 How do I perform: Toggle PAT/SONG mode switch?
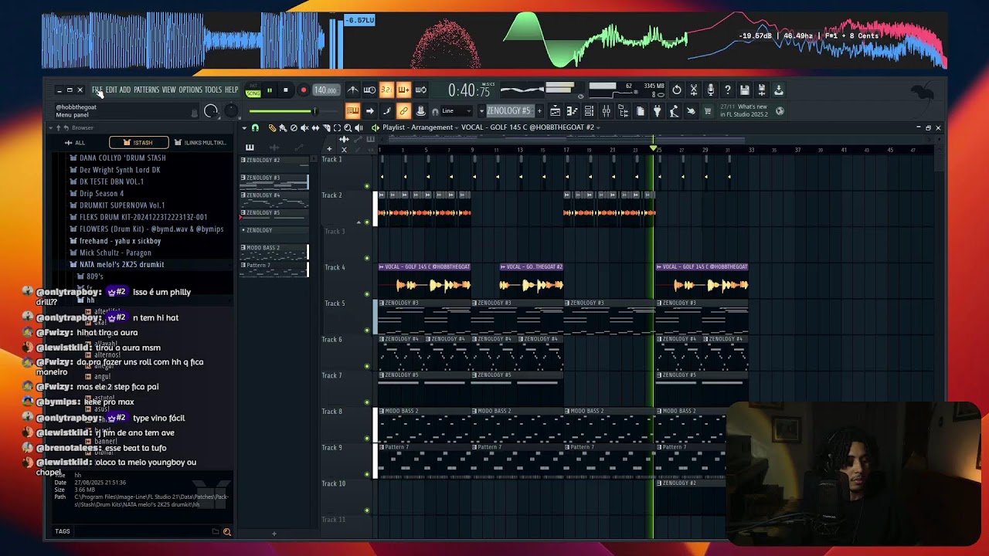[x=253, y=90]
